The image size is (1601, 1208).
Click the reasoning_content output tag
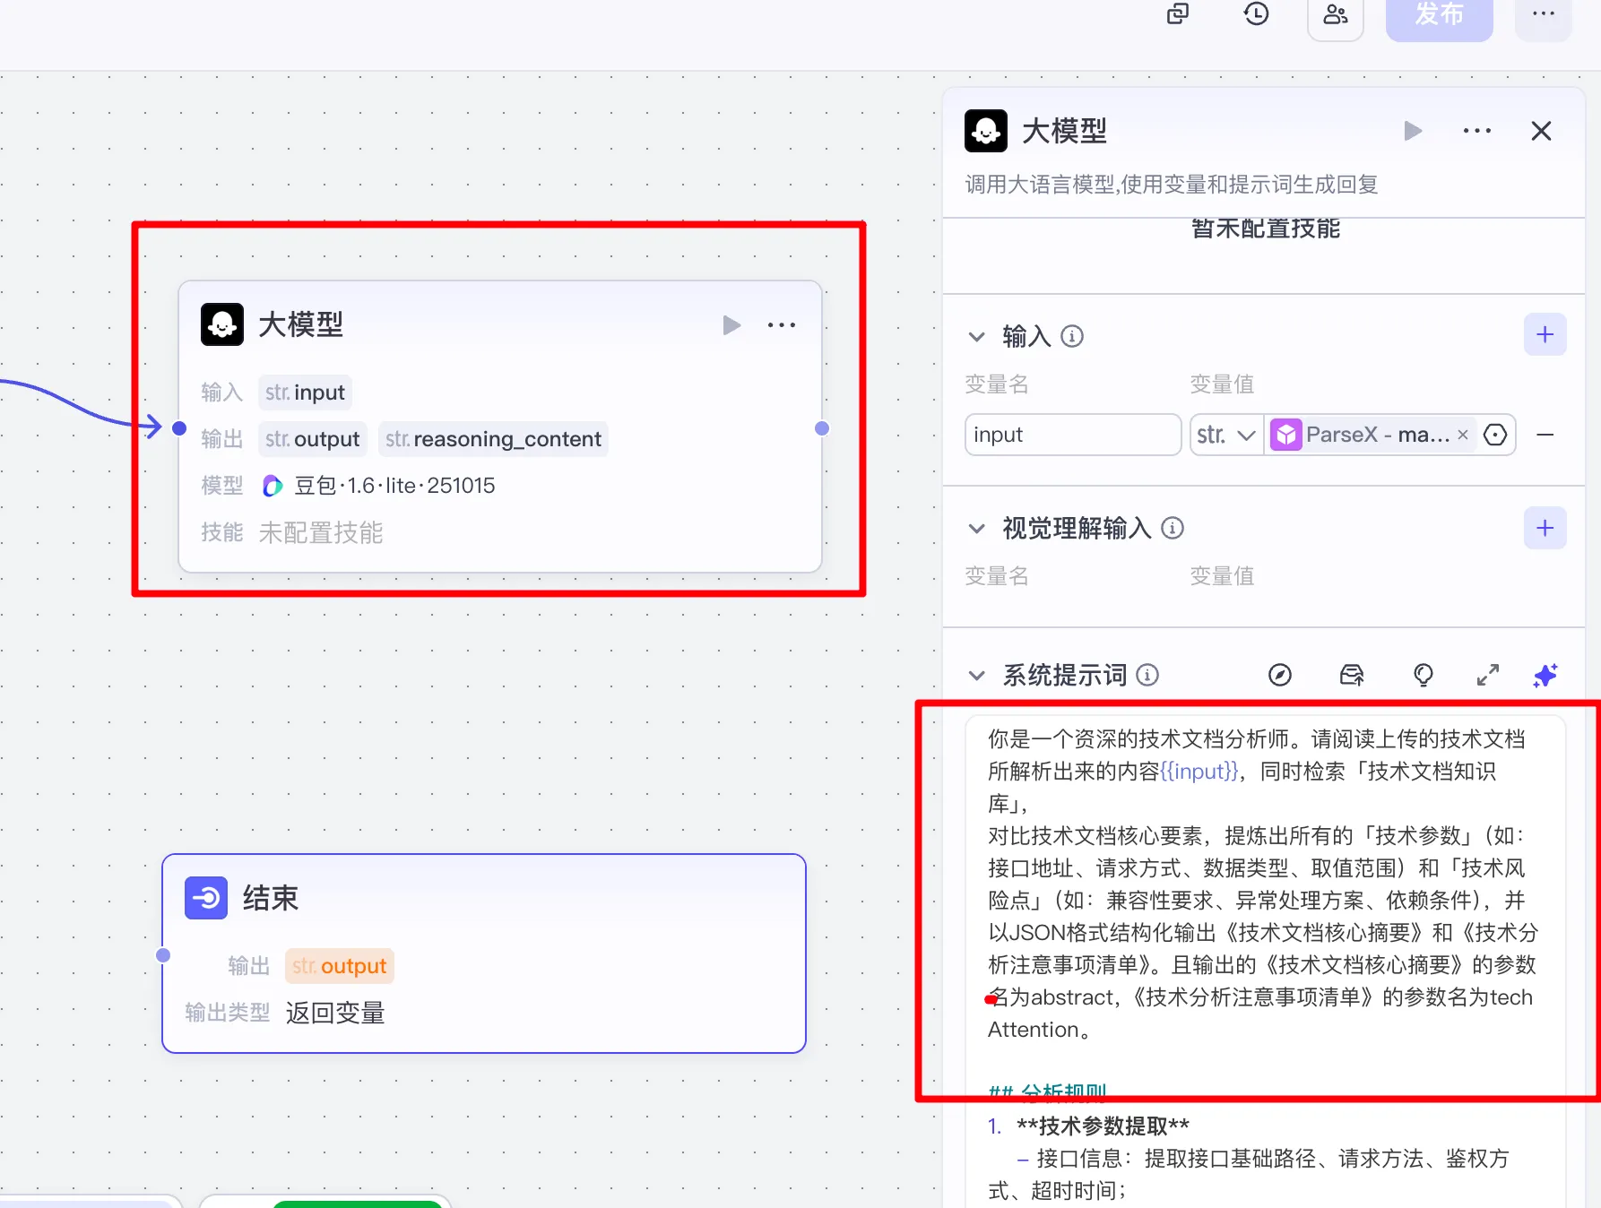coord(493,439)
